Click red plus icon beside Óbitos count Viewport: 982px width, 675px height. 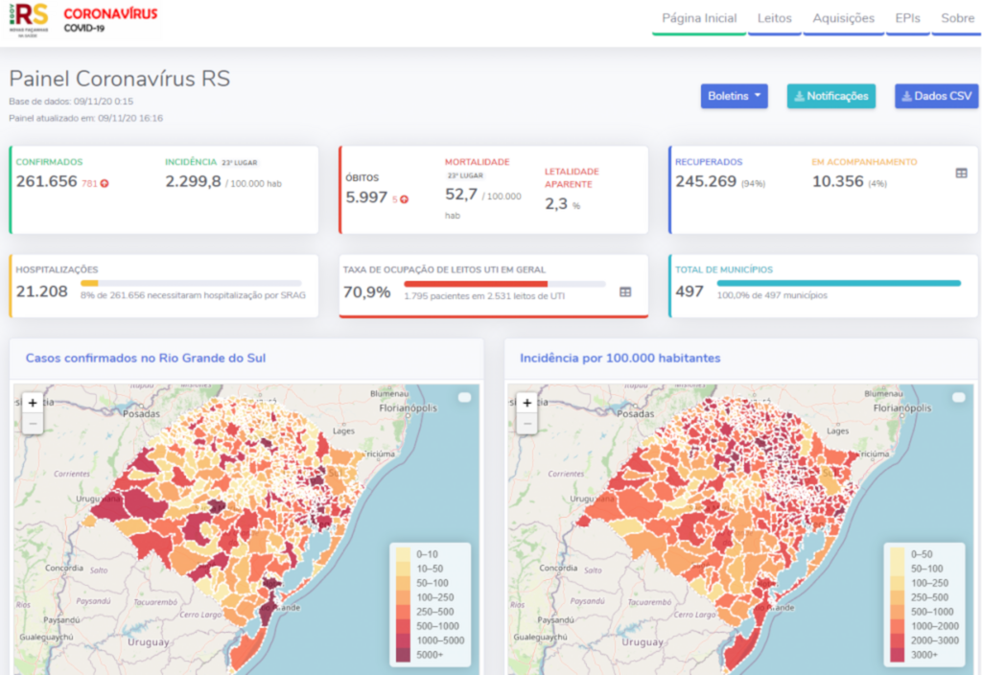[404, 199]
